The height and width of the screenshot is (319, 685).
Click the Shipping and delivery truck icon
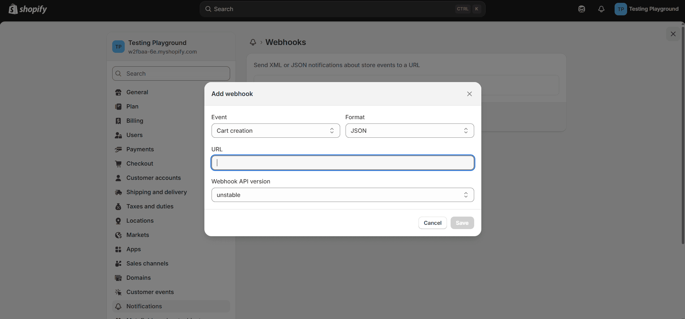point(118,192)
